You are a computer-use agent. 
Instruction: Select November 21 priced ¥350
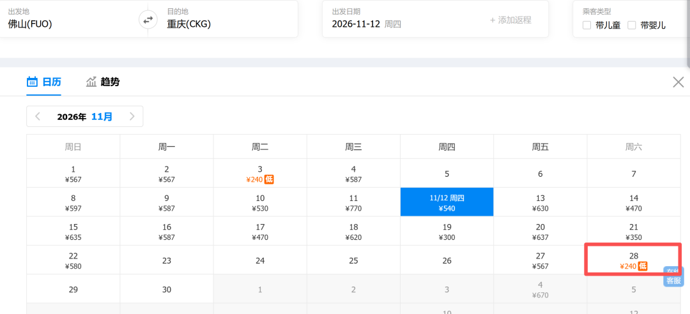[634, 231]
